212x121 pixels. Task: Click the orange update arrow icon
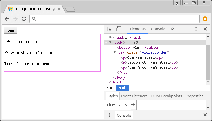click(x=205, y=19)
